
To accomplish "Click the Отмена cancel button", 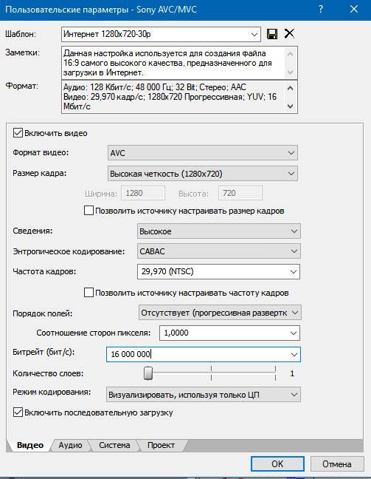I will click(337, 463).
